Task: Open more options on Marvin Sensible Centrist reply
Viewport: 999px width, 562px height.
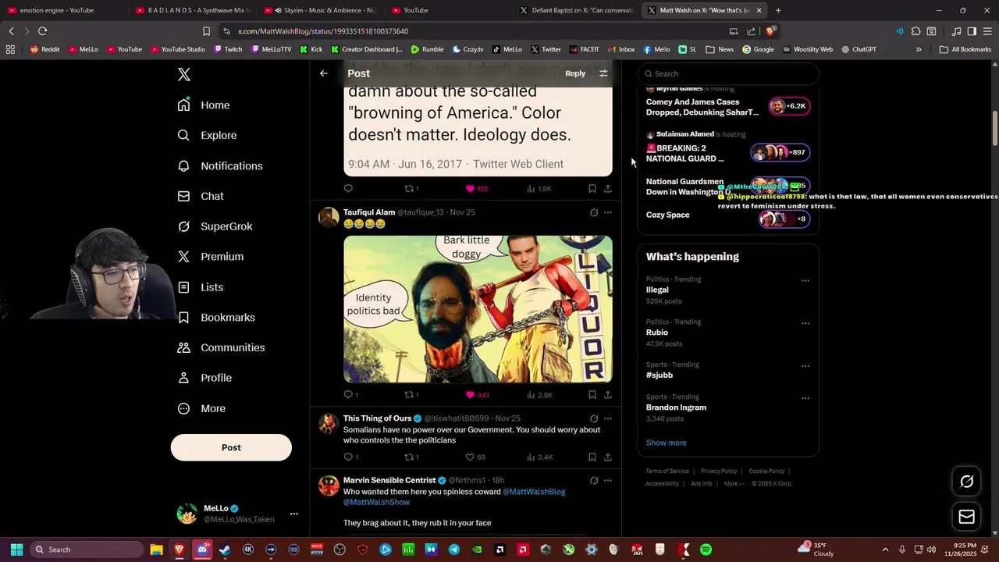Action: coord(608,480)
